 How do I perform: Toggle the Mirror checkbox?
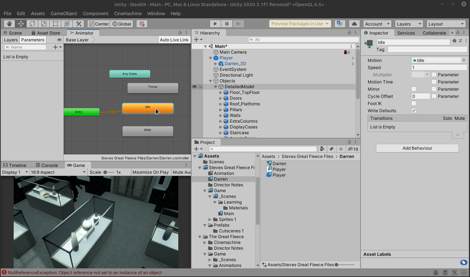pyautogui.click(x=414, y=89)
